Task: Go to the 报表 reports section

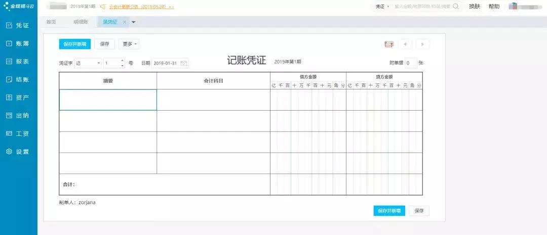Action: [x=18, y=62]
